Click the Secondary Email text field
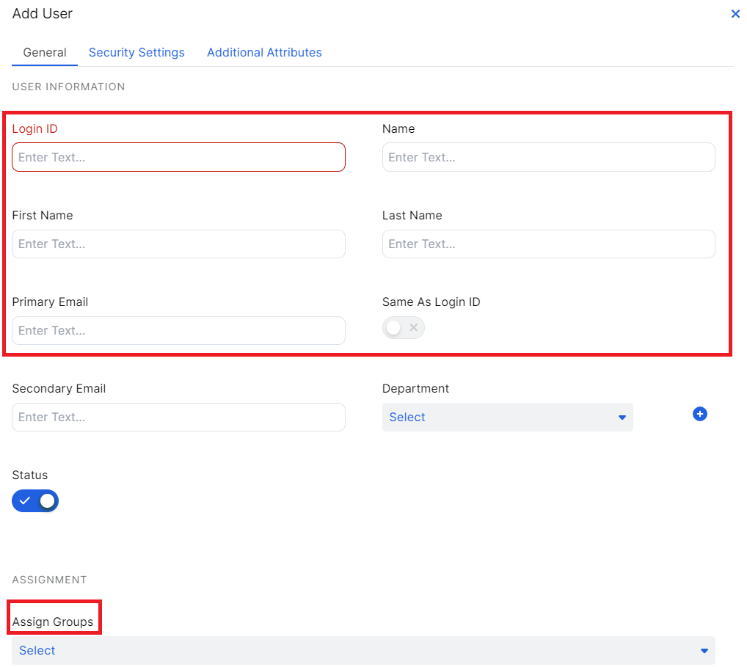 coord(178,418)
